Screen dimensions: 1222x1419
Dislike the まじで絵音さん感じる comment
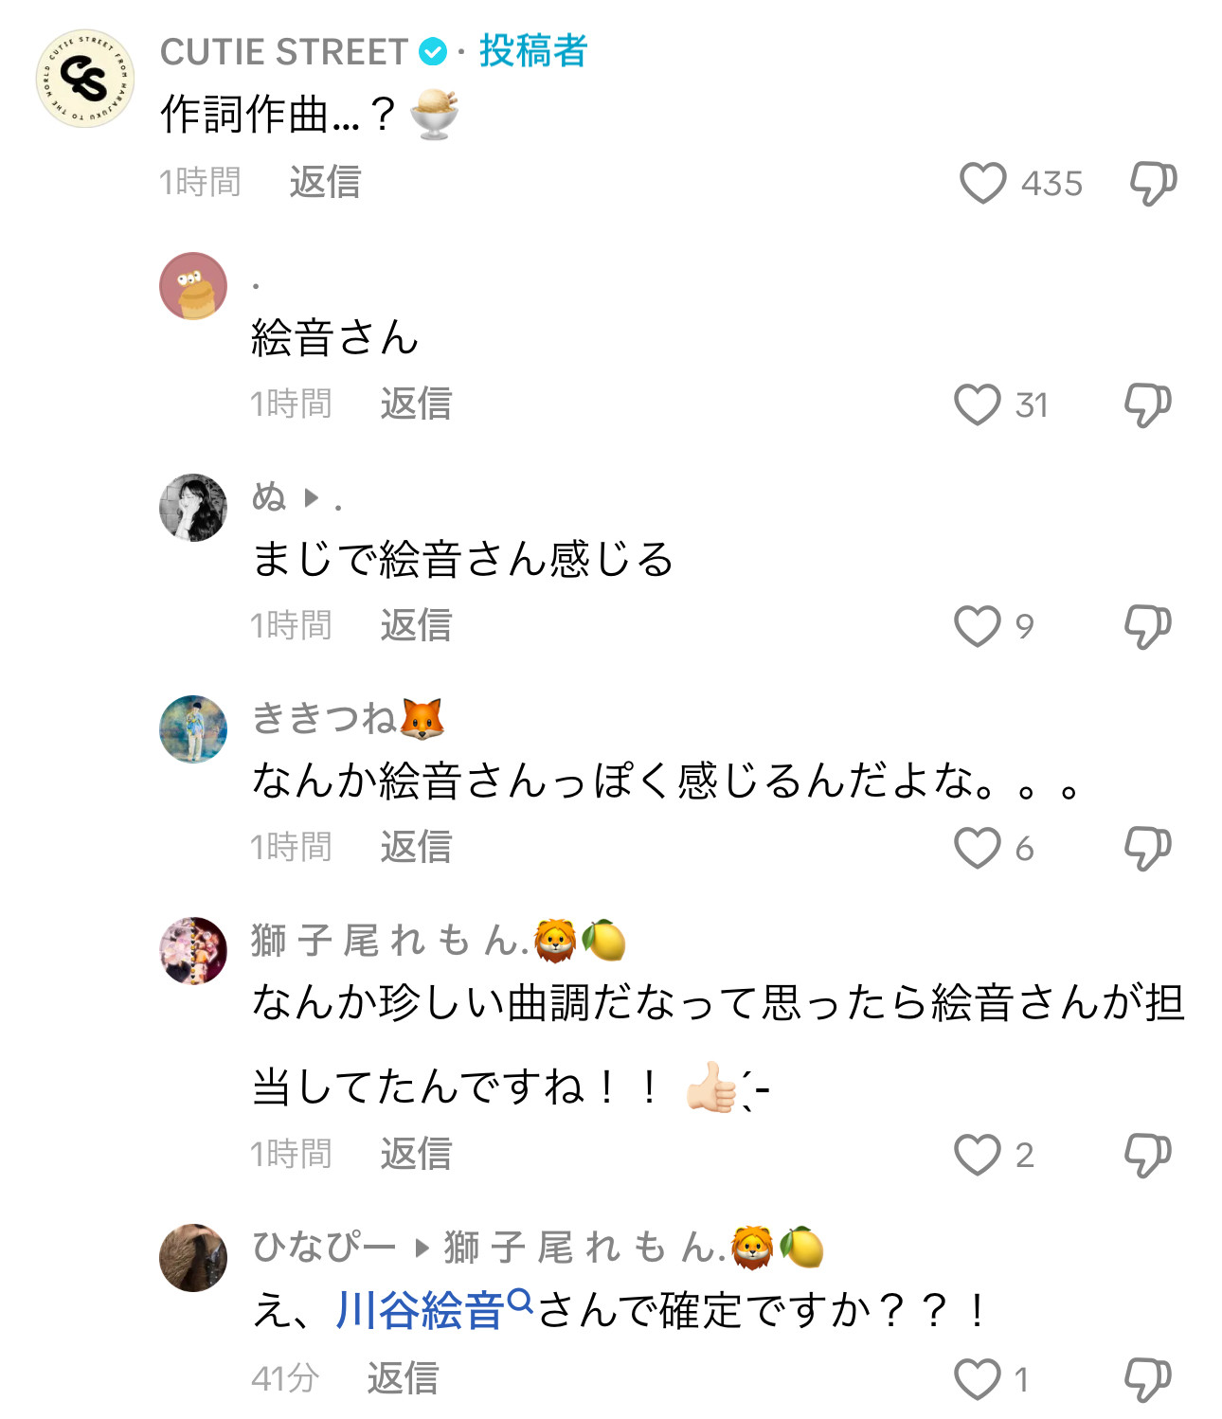coord(1147,626)
